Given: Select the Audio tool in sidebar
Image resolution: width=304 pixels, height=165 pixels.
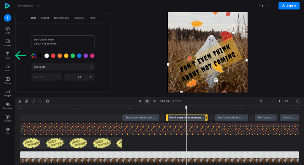Looking at the screenshot, I should [x=8, y=68].
